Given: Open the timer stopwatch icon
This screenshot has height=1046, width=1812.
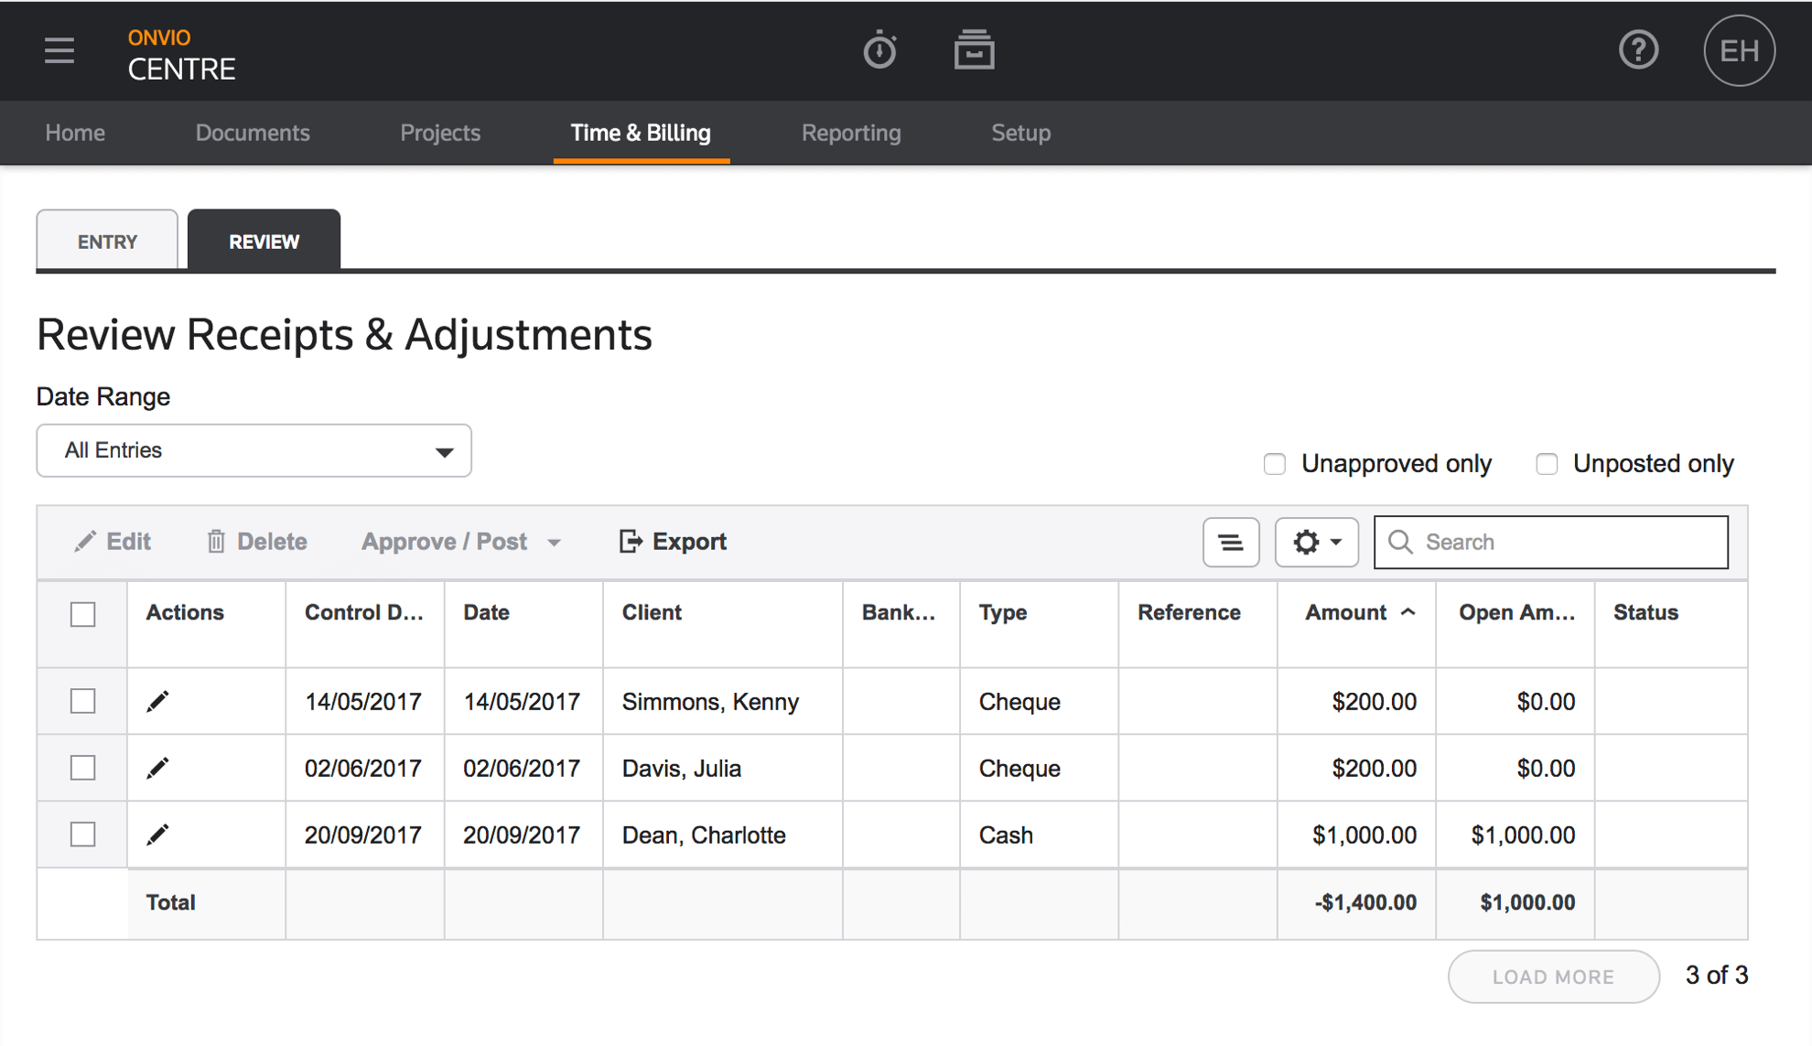Looking at the screenshot, I should [x=879, y=50].
